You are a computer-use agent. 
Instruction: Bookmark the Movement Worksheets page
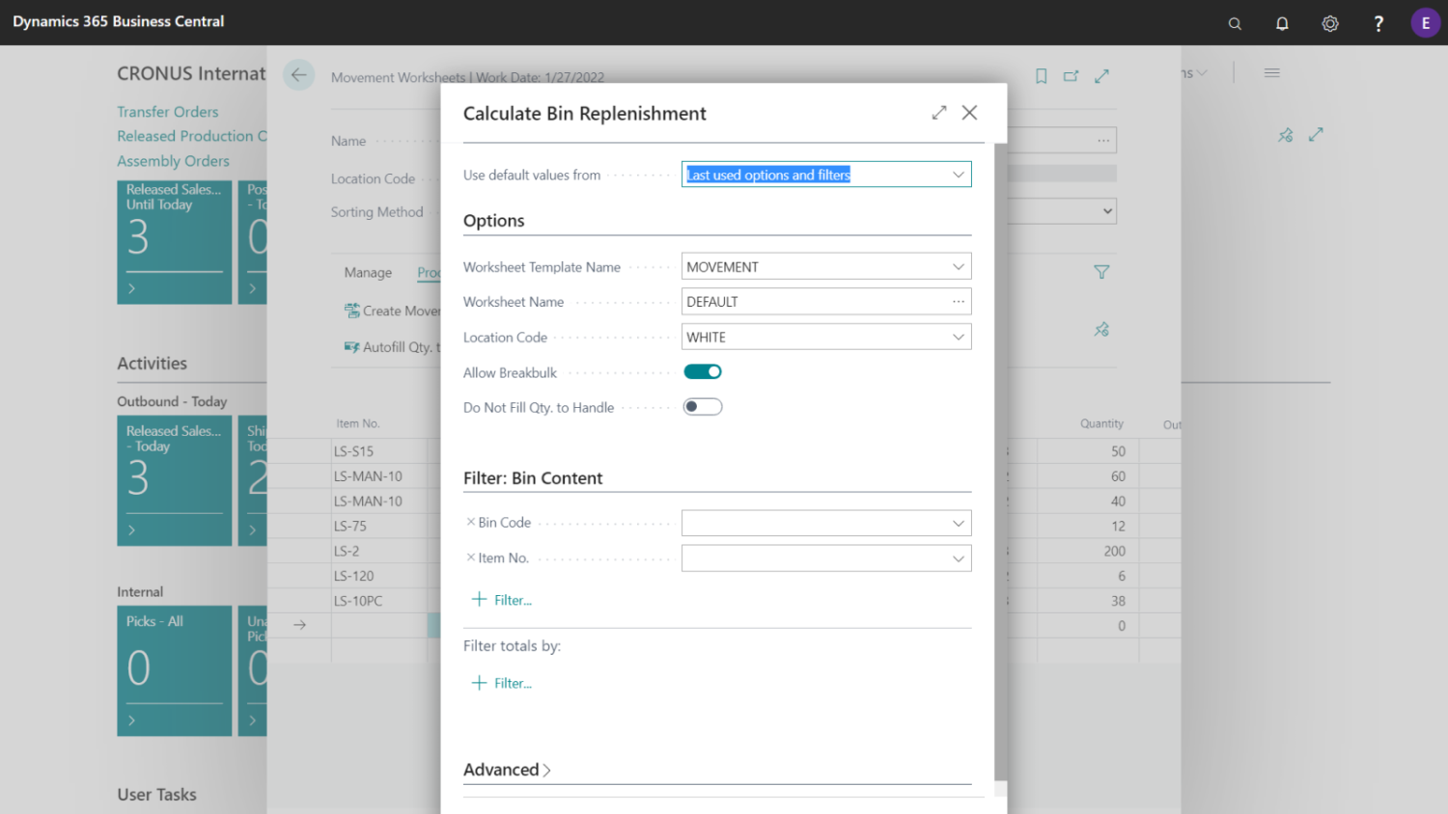[x=1041, y=75]
